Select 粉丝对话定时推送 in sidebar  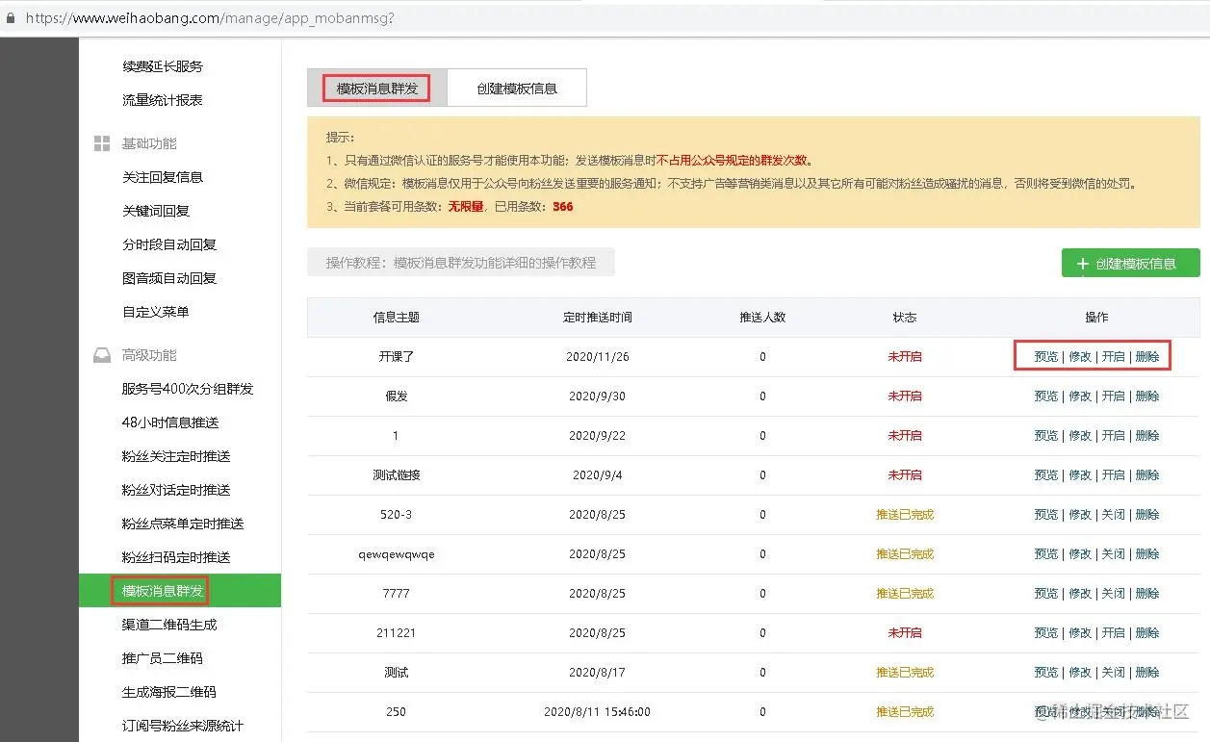[x=176, y=490]
